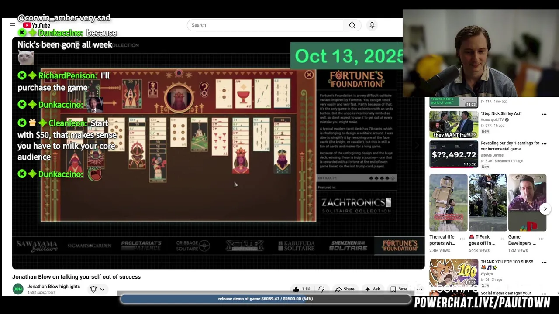Open the YouTube hamburger guide menu
The height and width of the screenshot is (314, 559).
(12, 25)
